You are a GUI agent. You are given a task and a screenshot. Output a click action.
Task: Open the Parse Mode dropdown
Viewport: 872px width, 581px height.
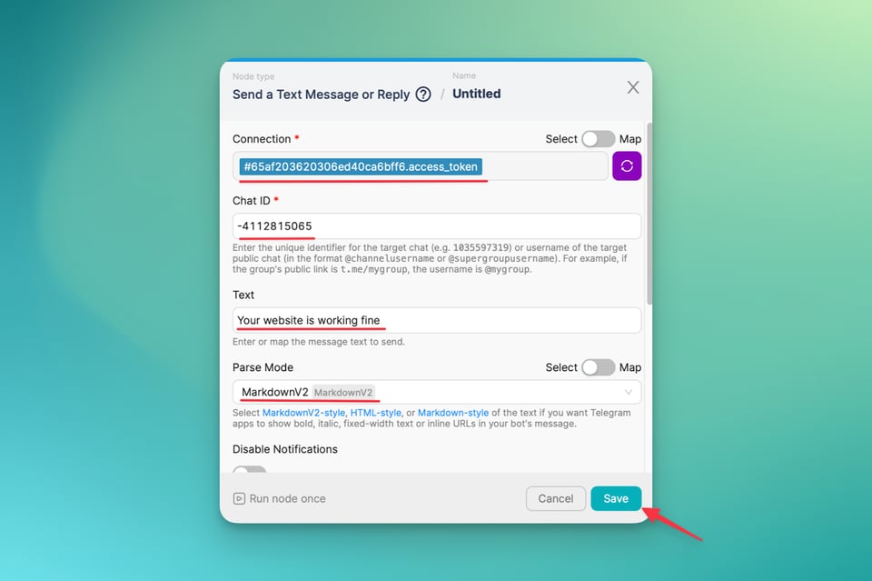[437, 393]
